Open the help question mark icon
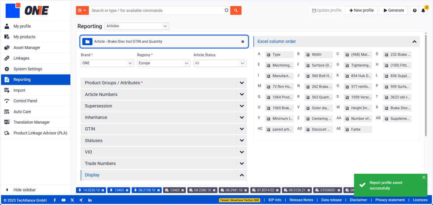Viewport: 433px width, 205px height. pos(415,10)
